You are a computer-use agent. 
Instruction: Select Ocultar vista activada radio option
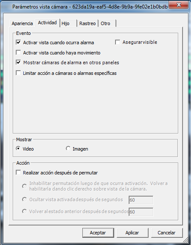click(24, 199)
